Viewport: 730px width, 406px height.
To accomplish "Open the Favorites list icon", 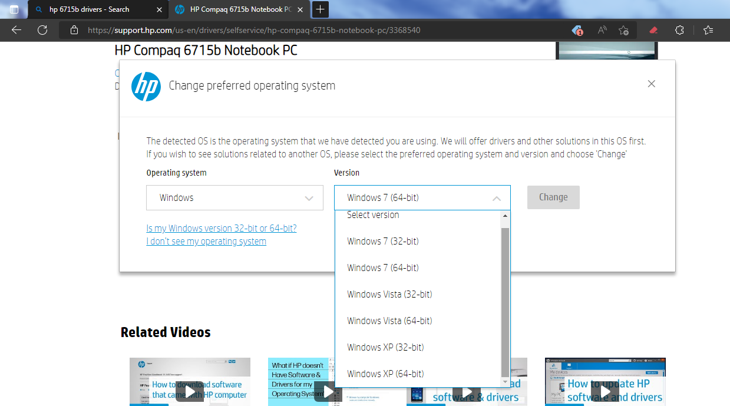I will click(x=708, y=30).
